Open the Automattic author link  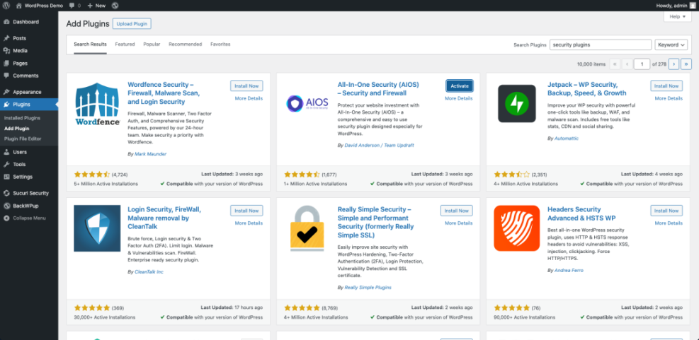[567, 139]
